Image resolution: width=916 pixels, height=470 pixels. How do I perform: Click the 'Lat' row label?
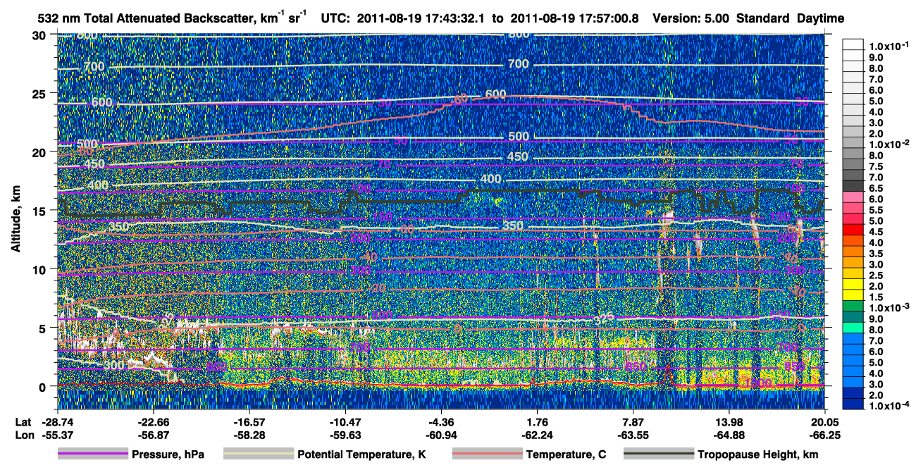tap(23, 422)
